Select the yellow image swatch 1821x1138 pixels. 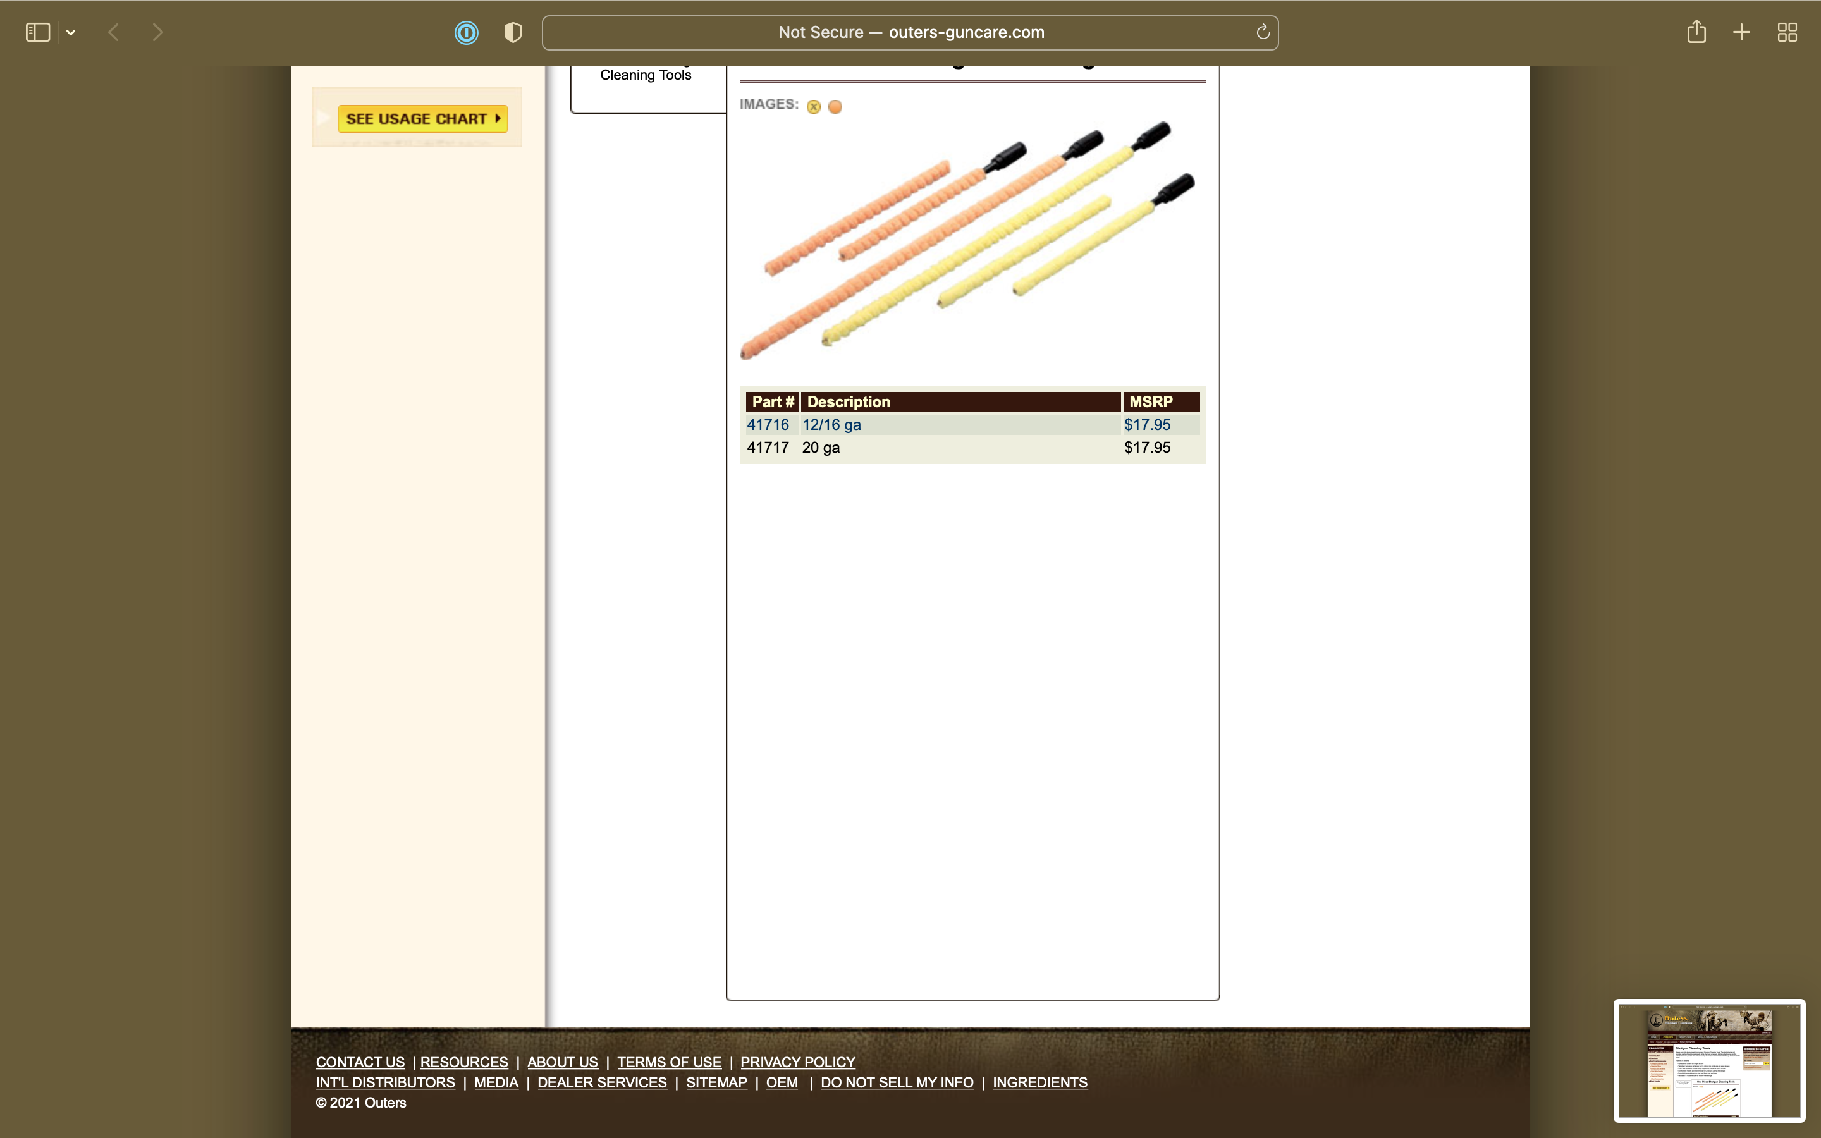click(x=813, y=107)
